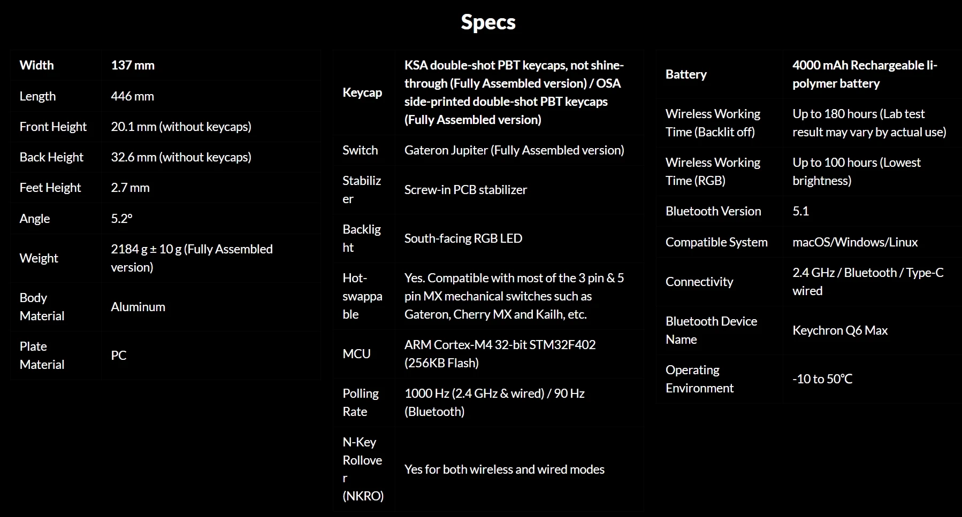Click the Keychron Q6 Max device name
Image resolution: width=962 pixels, height=517 pixels.
(840, 330)
